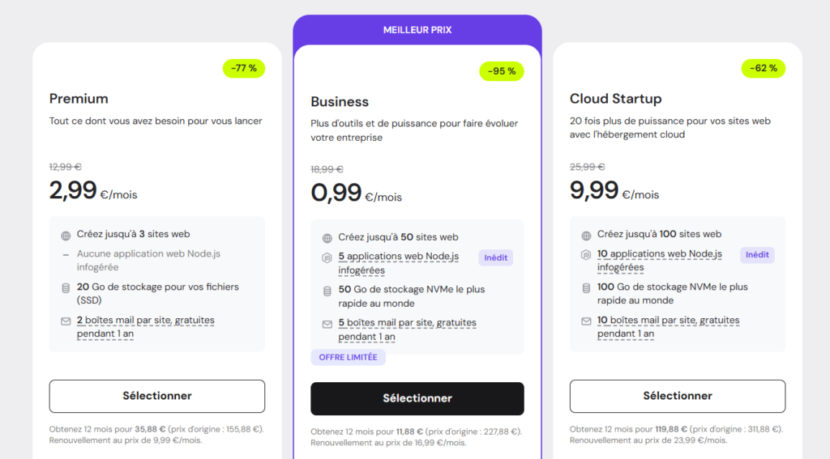Click NVMe storage icon in Business plan

click(x=327, y=291)
